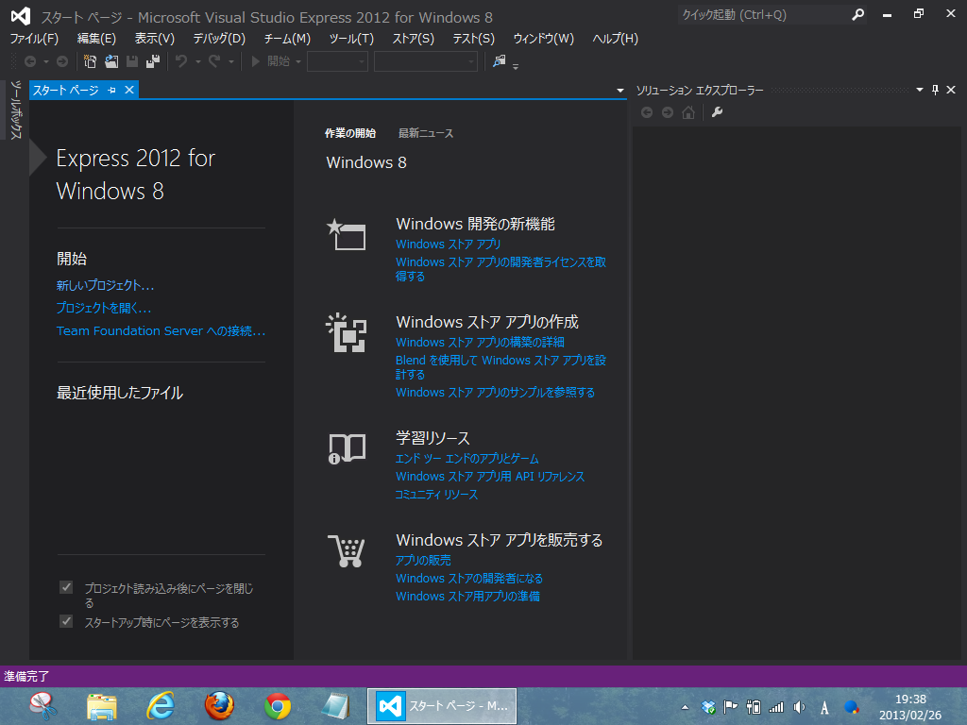Open the デバッグ(D) menu
The image size is (967, 725).
219,38
